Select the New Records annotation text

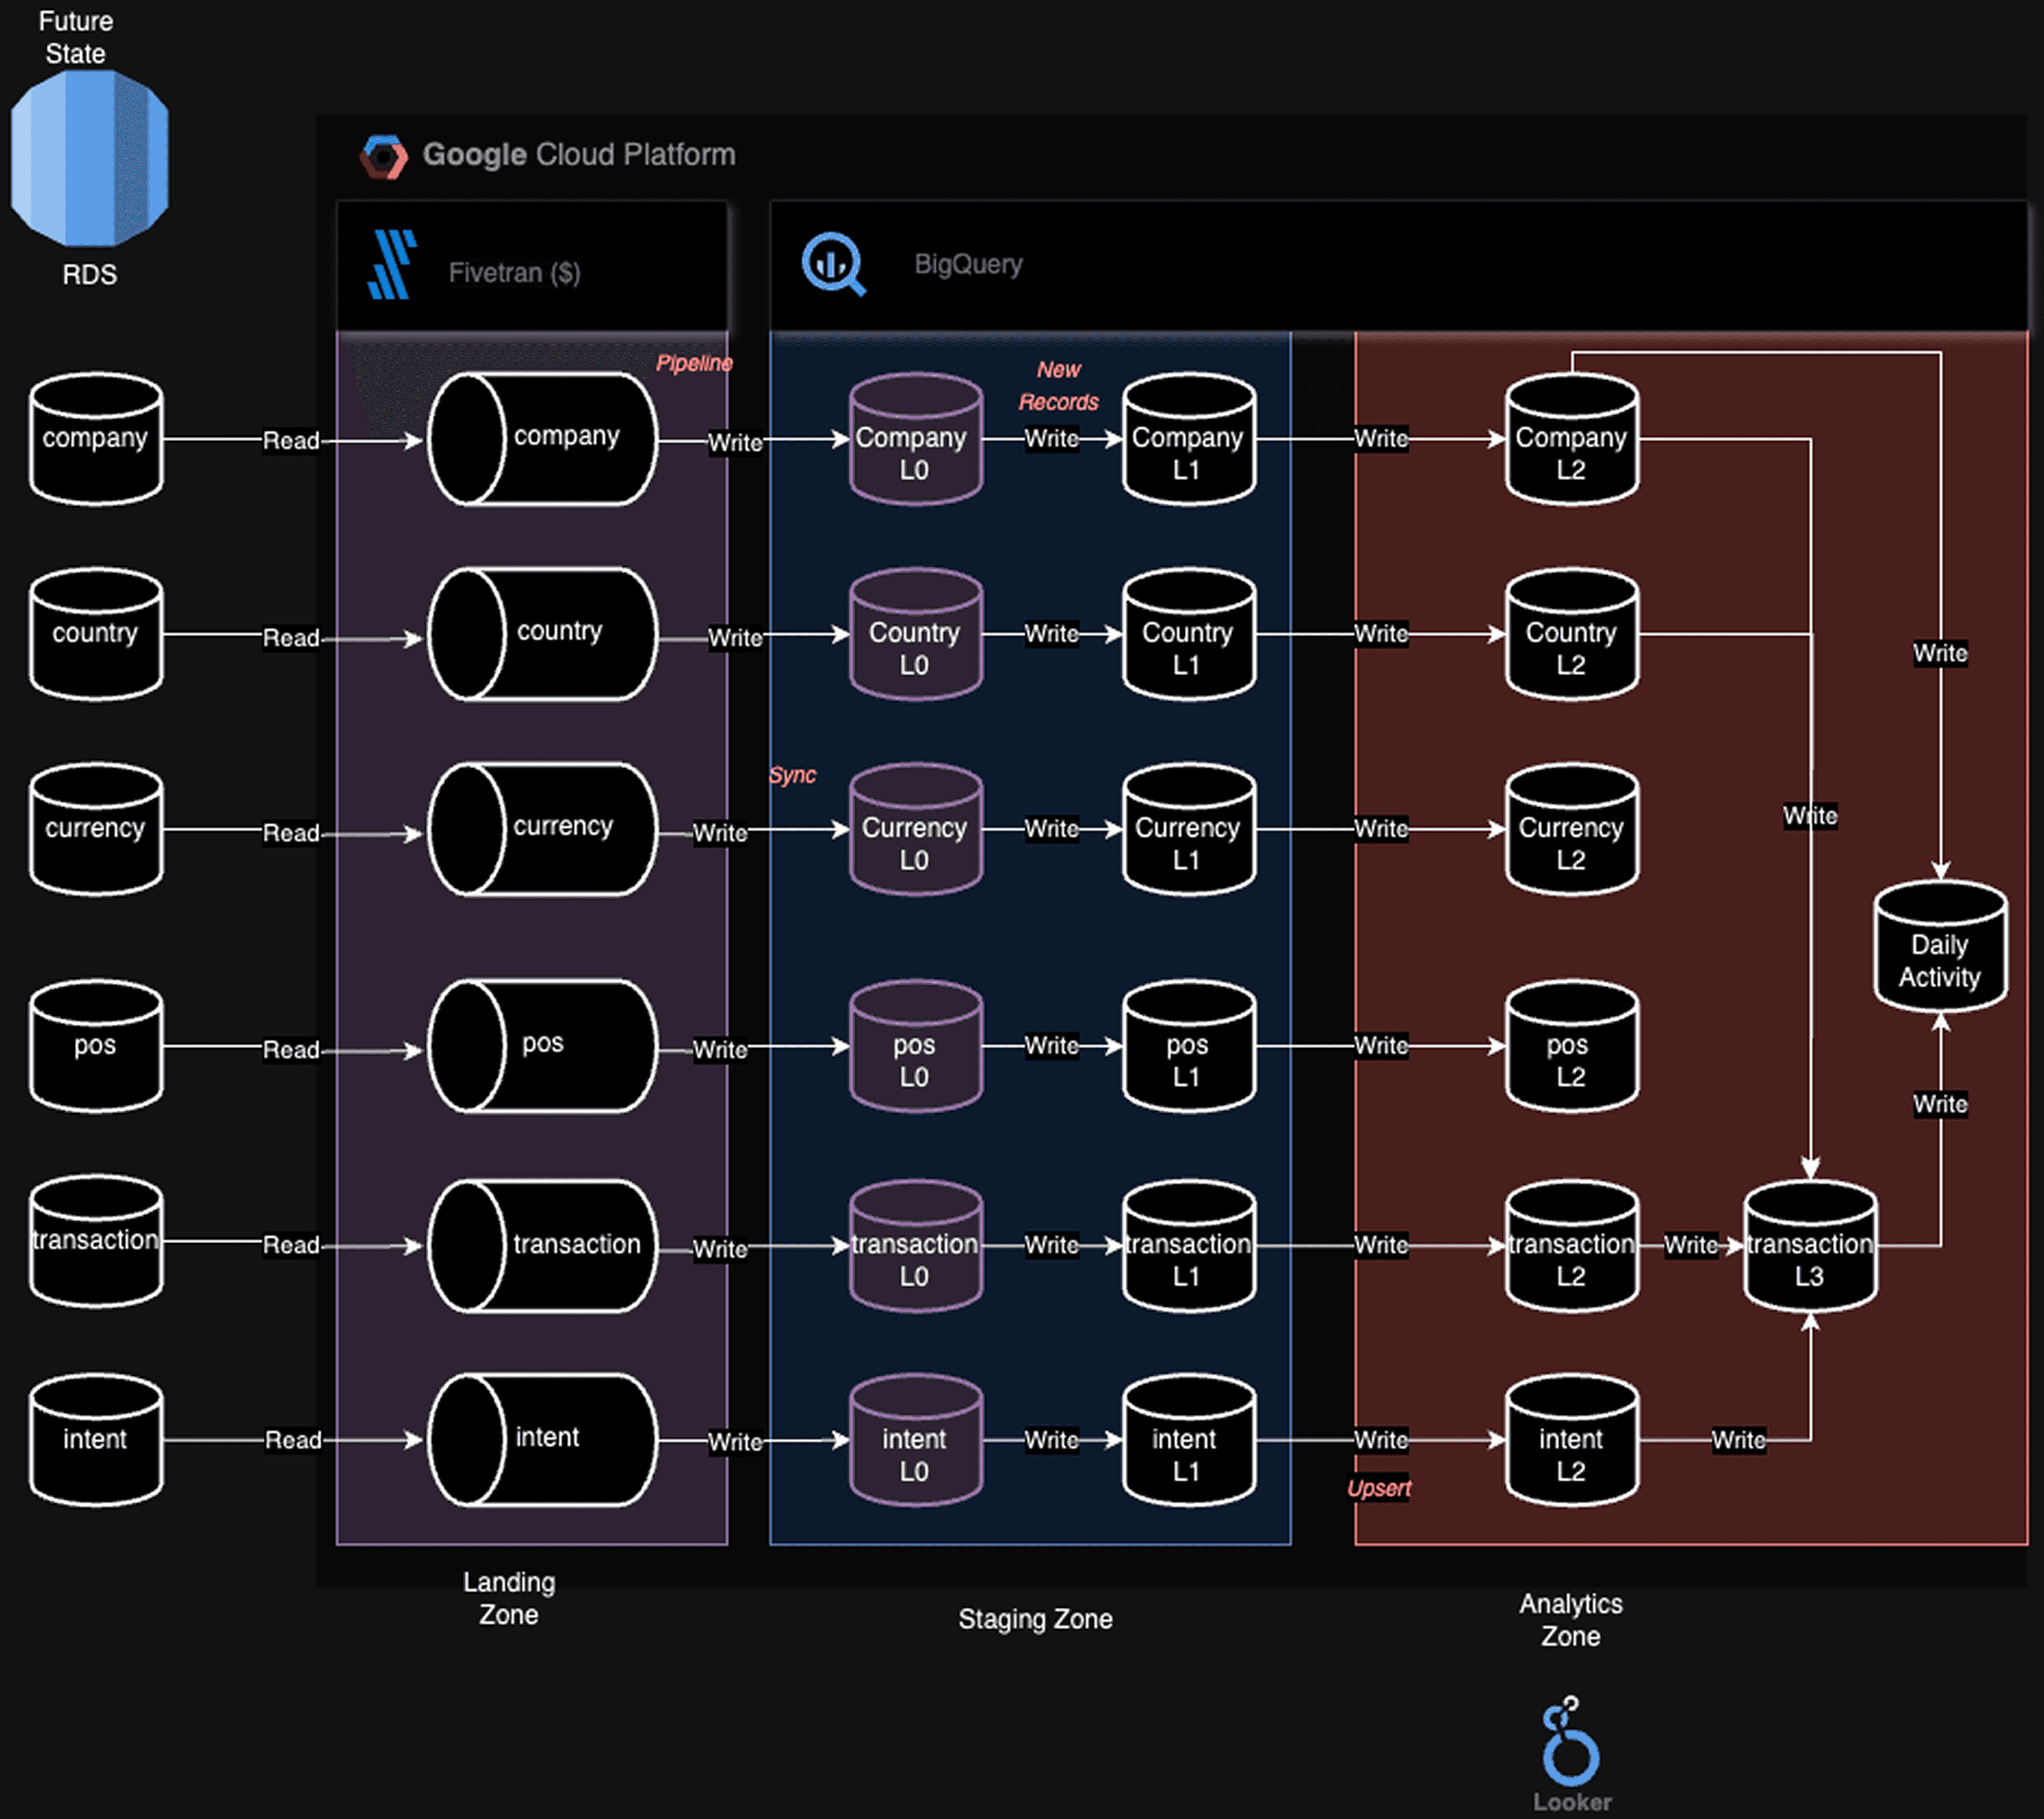pos(1058,386)
